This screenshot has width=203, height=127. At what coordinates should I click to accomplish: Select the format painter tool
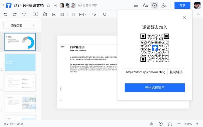(x=24, y=14)
